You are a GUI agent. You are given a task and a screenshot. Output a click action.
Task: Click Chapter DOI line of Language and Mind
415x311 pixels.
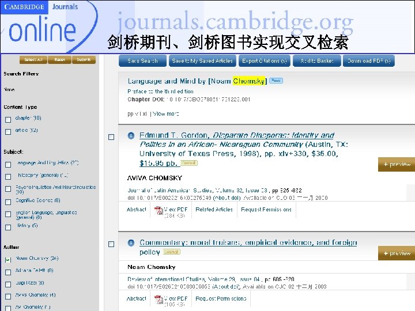188,100
